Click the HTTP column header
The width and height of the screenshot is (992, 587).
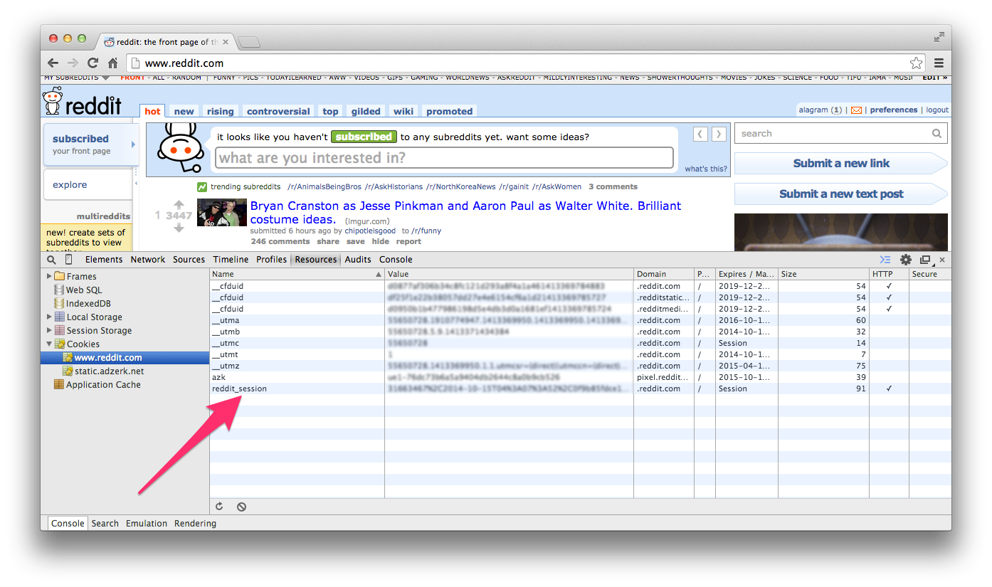point(889,274)
